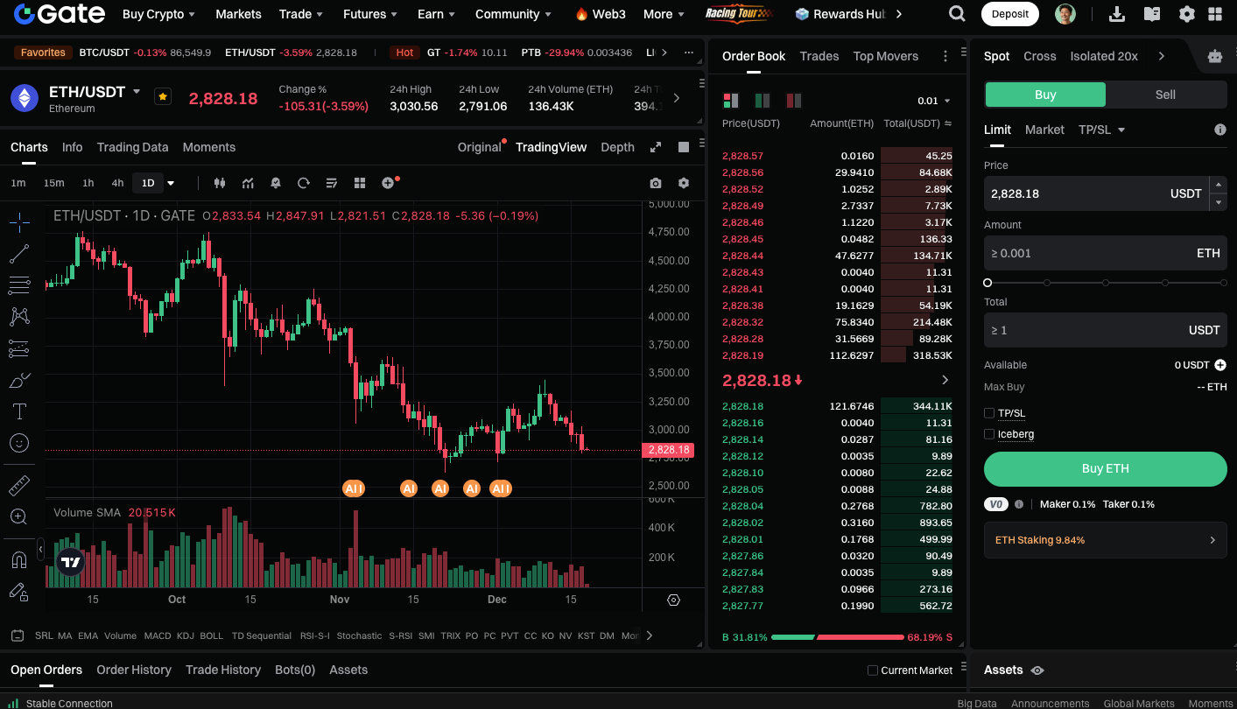The image size is (1237, 709).
Task: Open the chart layout grid selector
Action: [x=360, y=183]
